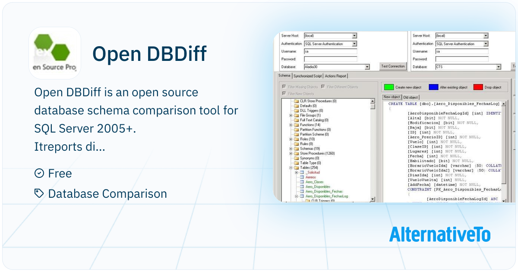518x272 pixels.
Task: Click the Aereos table icon
Action: 302,177
